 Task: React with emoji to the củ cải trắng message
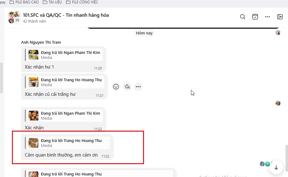click(x=116, y=87)
